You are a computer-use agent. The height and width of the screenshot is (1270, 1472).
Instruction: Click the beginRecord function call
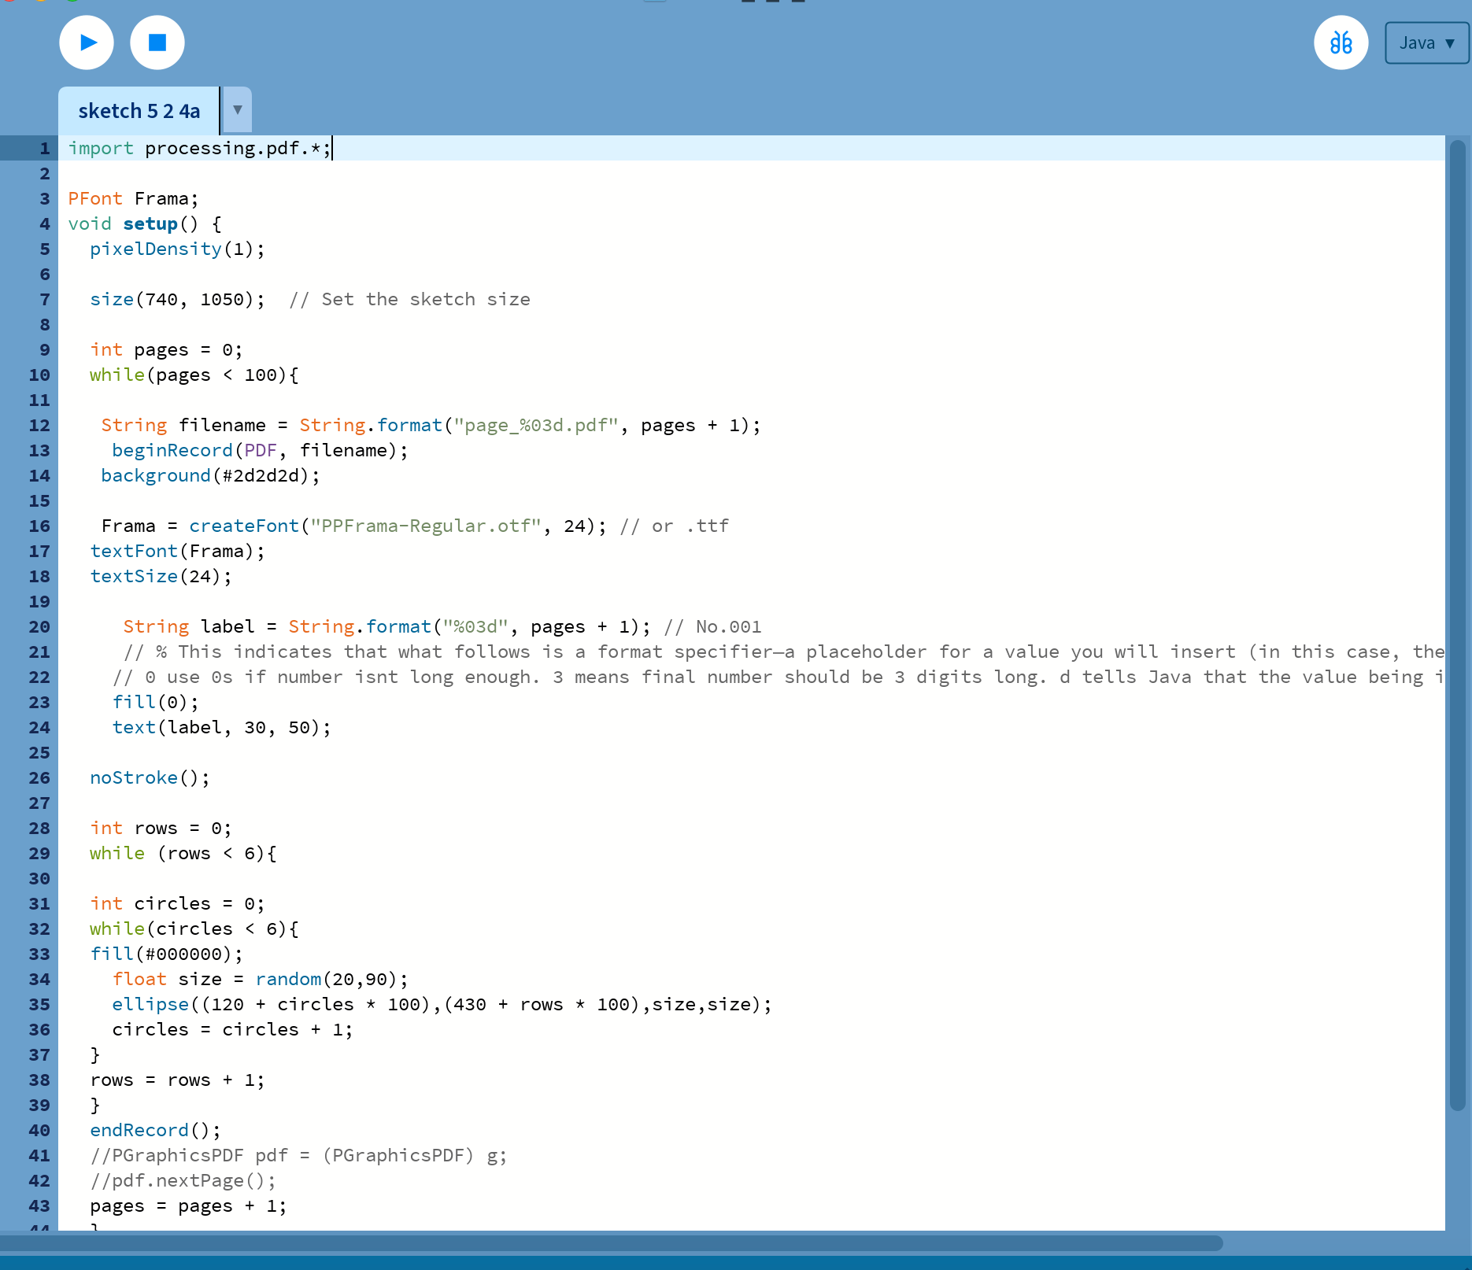pyautogui.click(x=172, y=451)
